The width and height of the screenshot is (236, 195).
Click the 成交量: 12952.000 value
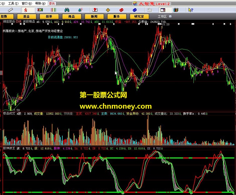(48, 114)
